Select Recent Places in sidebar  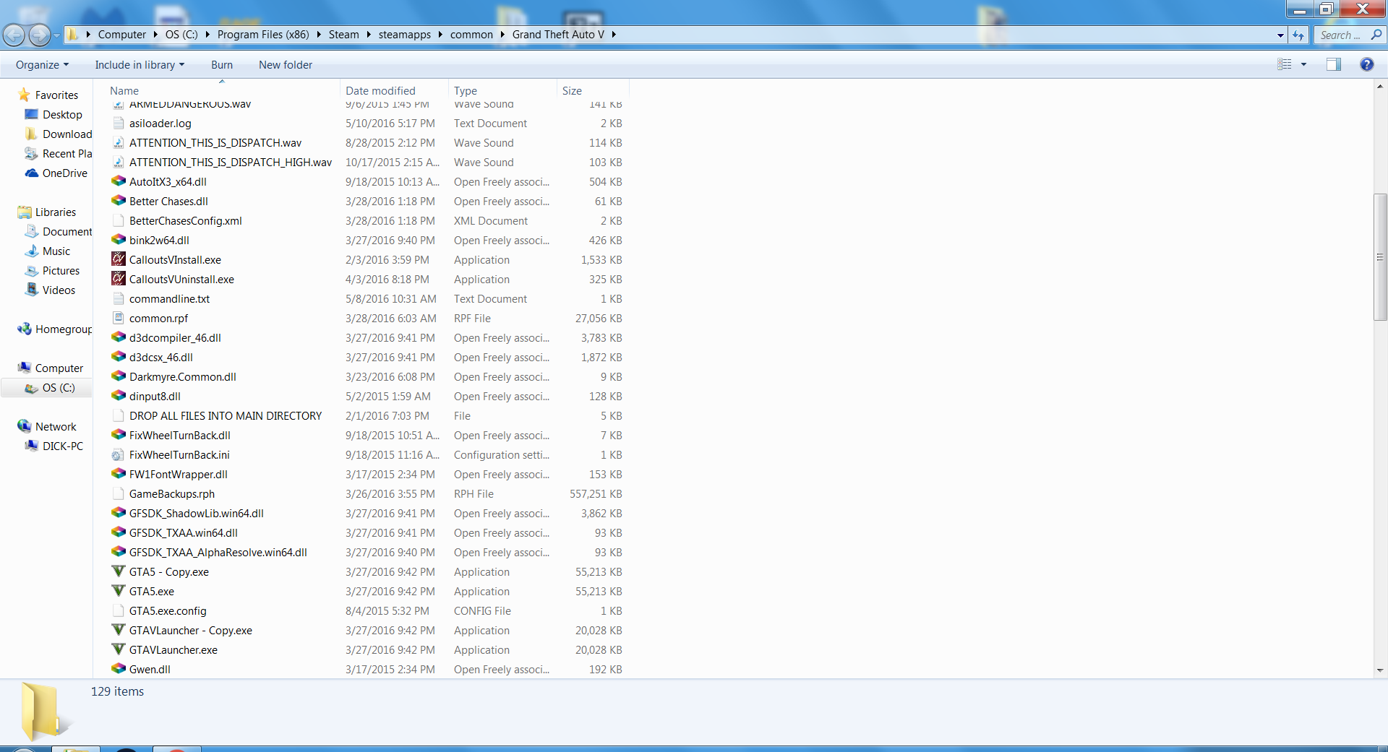58,153
